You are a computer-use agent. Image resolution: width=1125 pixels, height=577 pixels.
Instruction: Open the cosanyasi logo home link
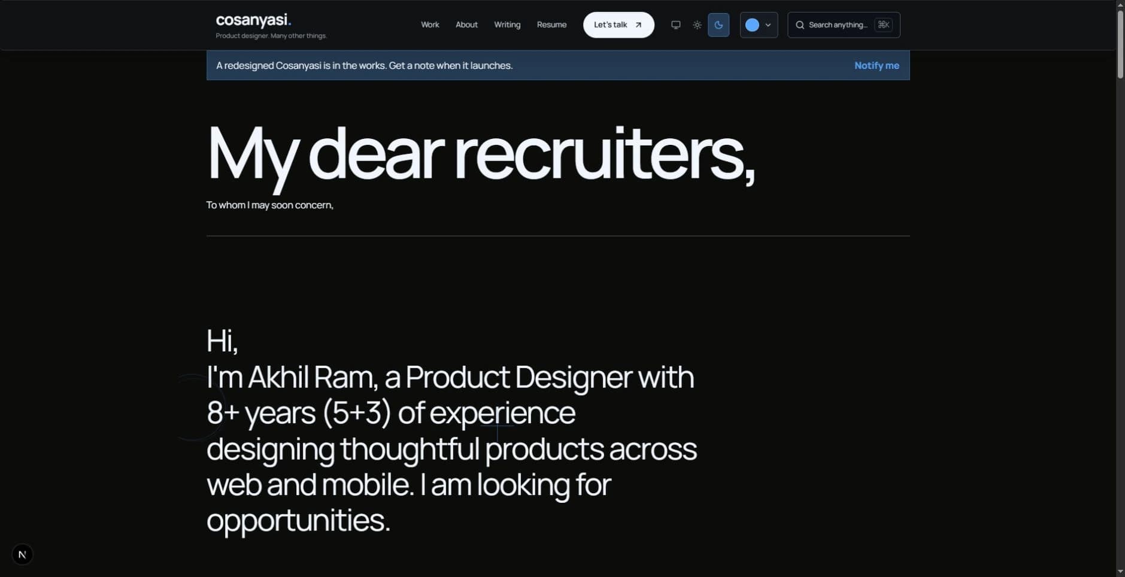(x=253, y=20)
